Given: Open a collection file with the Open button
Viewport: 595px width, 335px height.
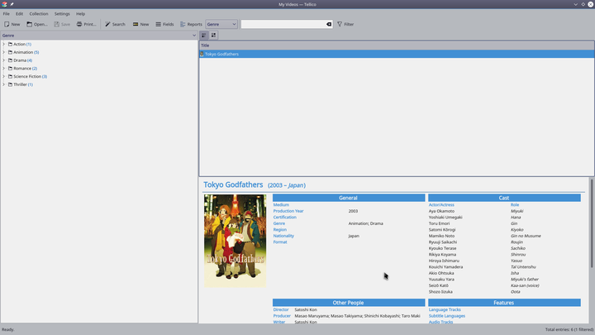Looking at the screenshot, I should [x=37, y=24].
